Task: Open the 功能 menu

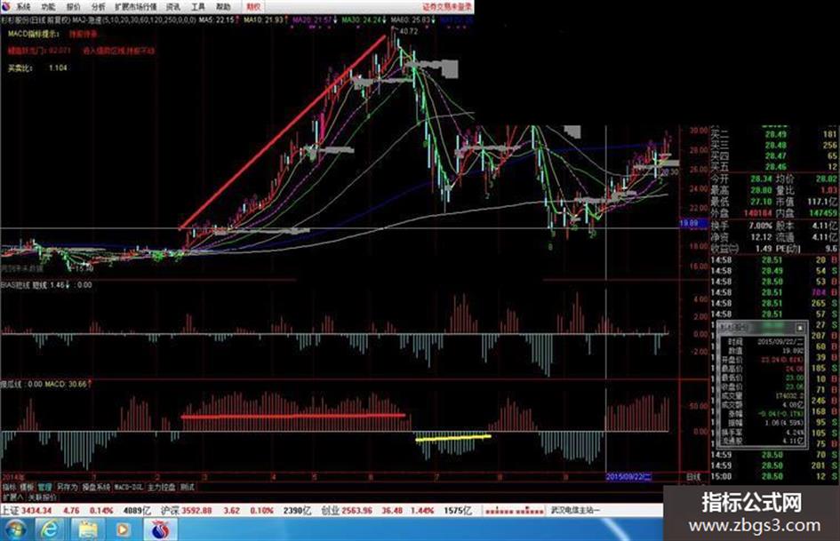Action: 48,7
